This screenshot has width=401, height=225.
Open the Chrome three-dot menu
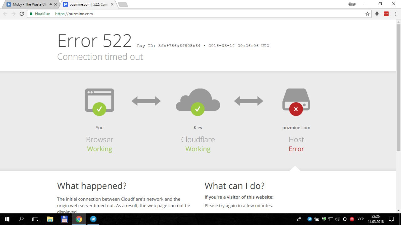point(395,14)
